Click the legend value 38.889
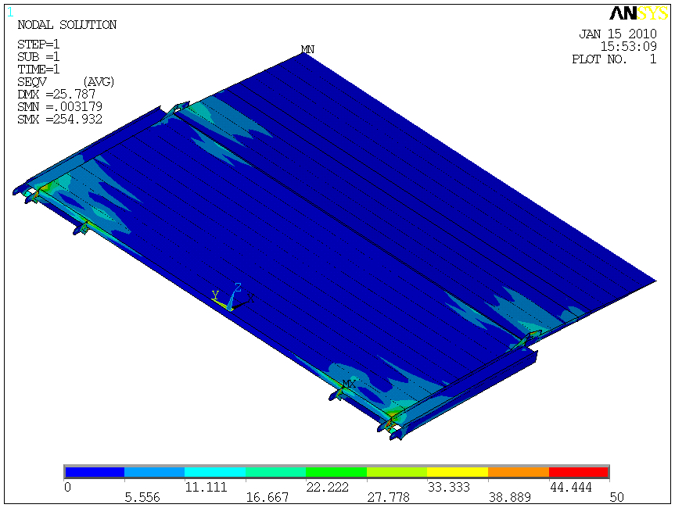Screen dimensions: 675x508 510,498
